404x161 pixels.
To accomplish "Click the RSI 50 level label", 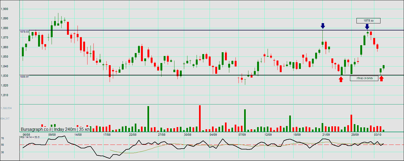I will (2, 145).
